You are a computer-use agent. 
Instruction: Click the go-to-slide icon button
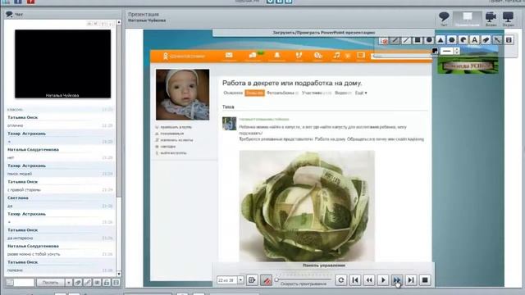tap(252, 280)
